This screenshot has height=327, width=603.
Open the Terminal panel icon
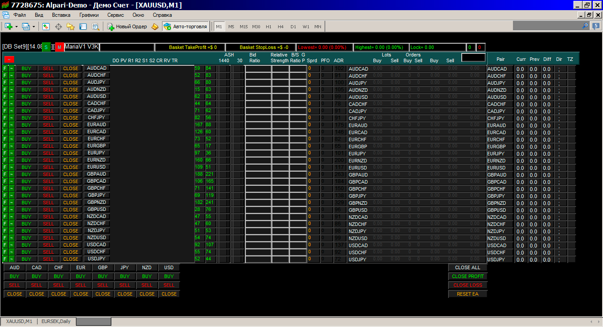[83, 26]
